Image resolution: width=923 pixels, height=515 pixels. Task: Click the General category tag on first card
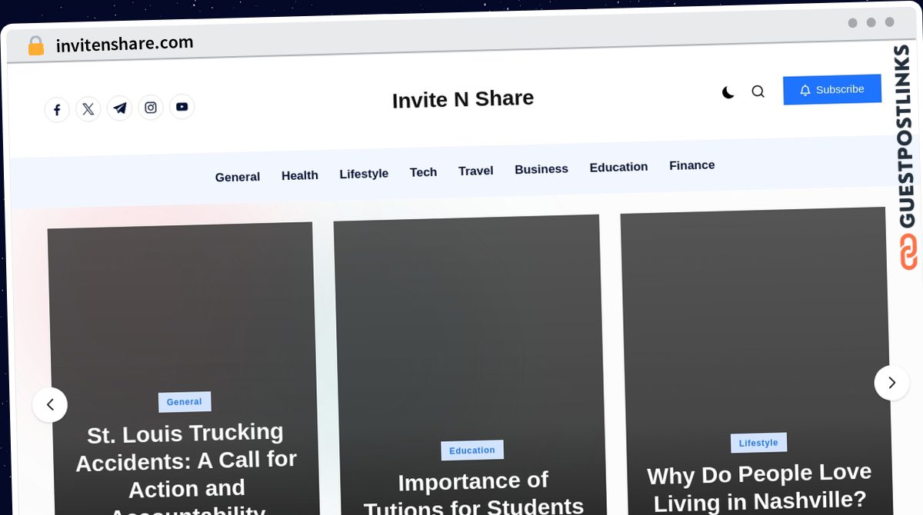(x=185, y=401)
